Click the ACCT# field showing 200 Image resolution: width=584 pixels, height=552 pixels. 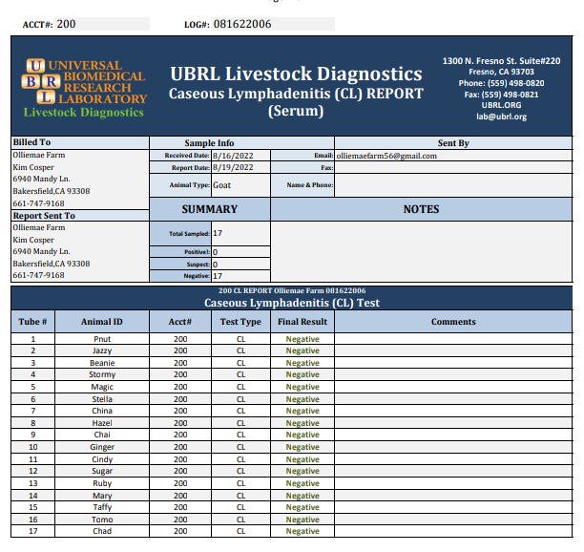[x=102, y=24]
